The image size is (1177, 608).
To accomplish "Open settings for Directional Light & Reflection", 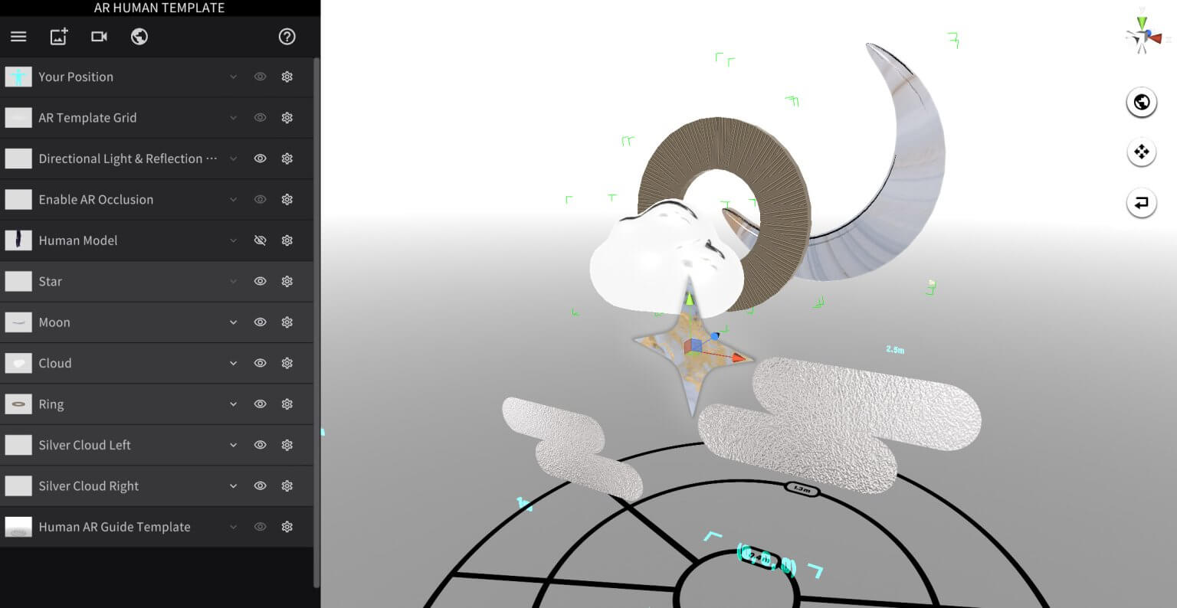I will click(x=287, y=159).
